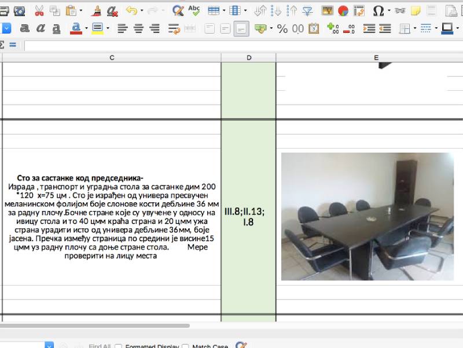Viewport: 463px width, 348px height.
Task: Enable Match Case searching
Action: pos(185,346)
